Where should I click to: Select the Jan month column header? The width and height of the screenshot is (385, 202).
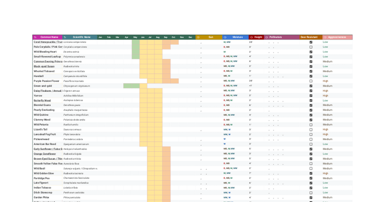[x=100, y=37]
